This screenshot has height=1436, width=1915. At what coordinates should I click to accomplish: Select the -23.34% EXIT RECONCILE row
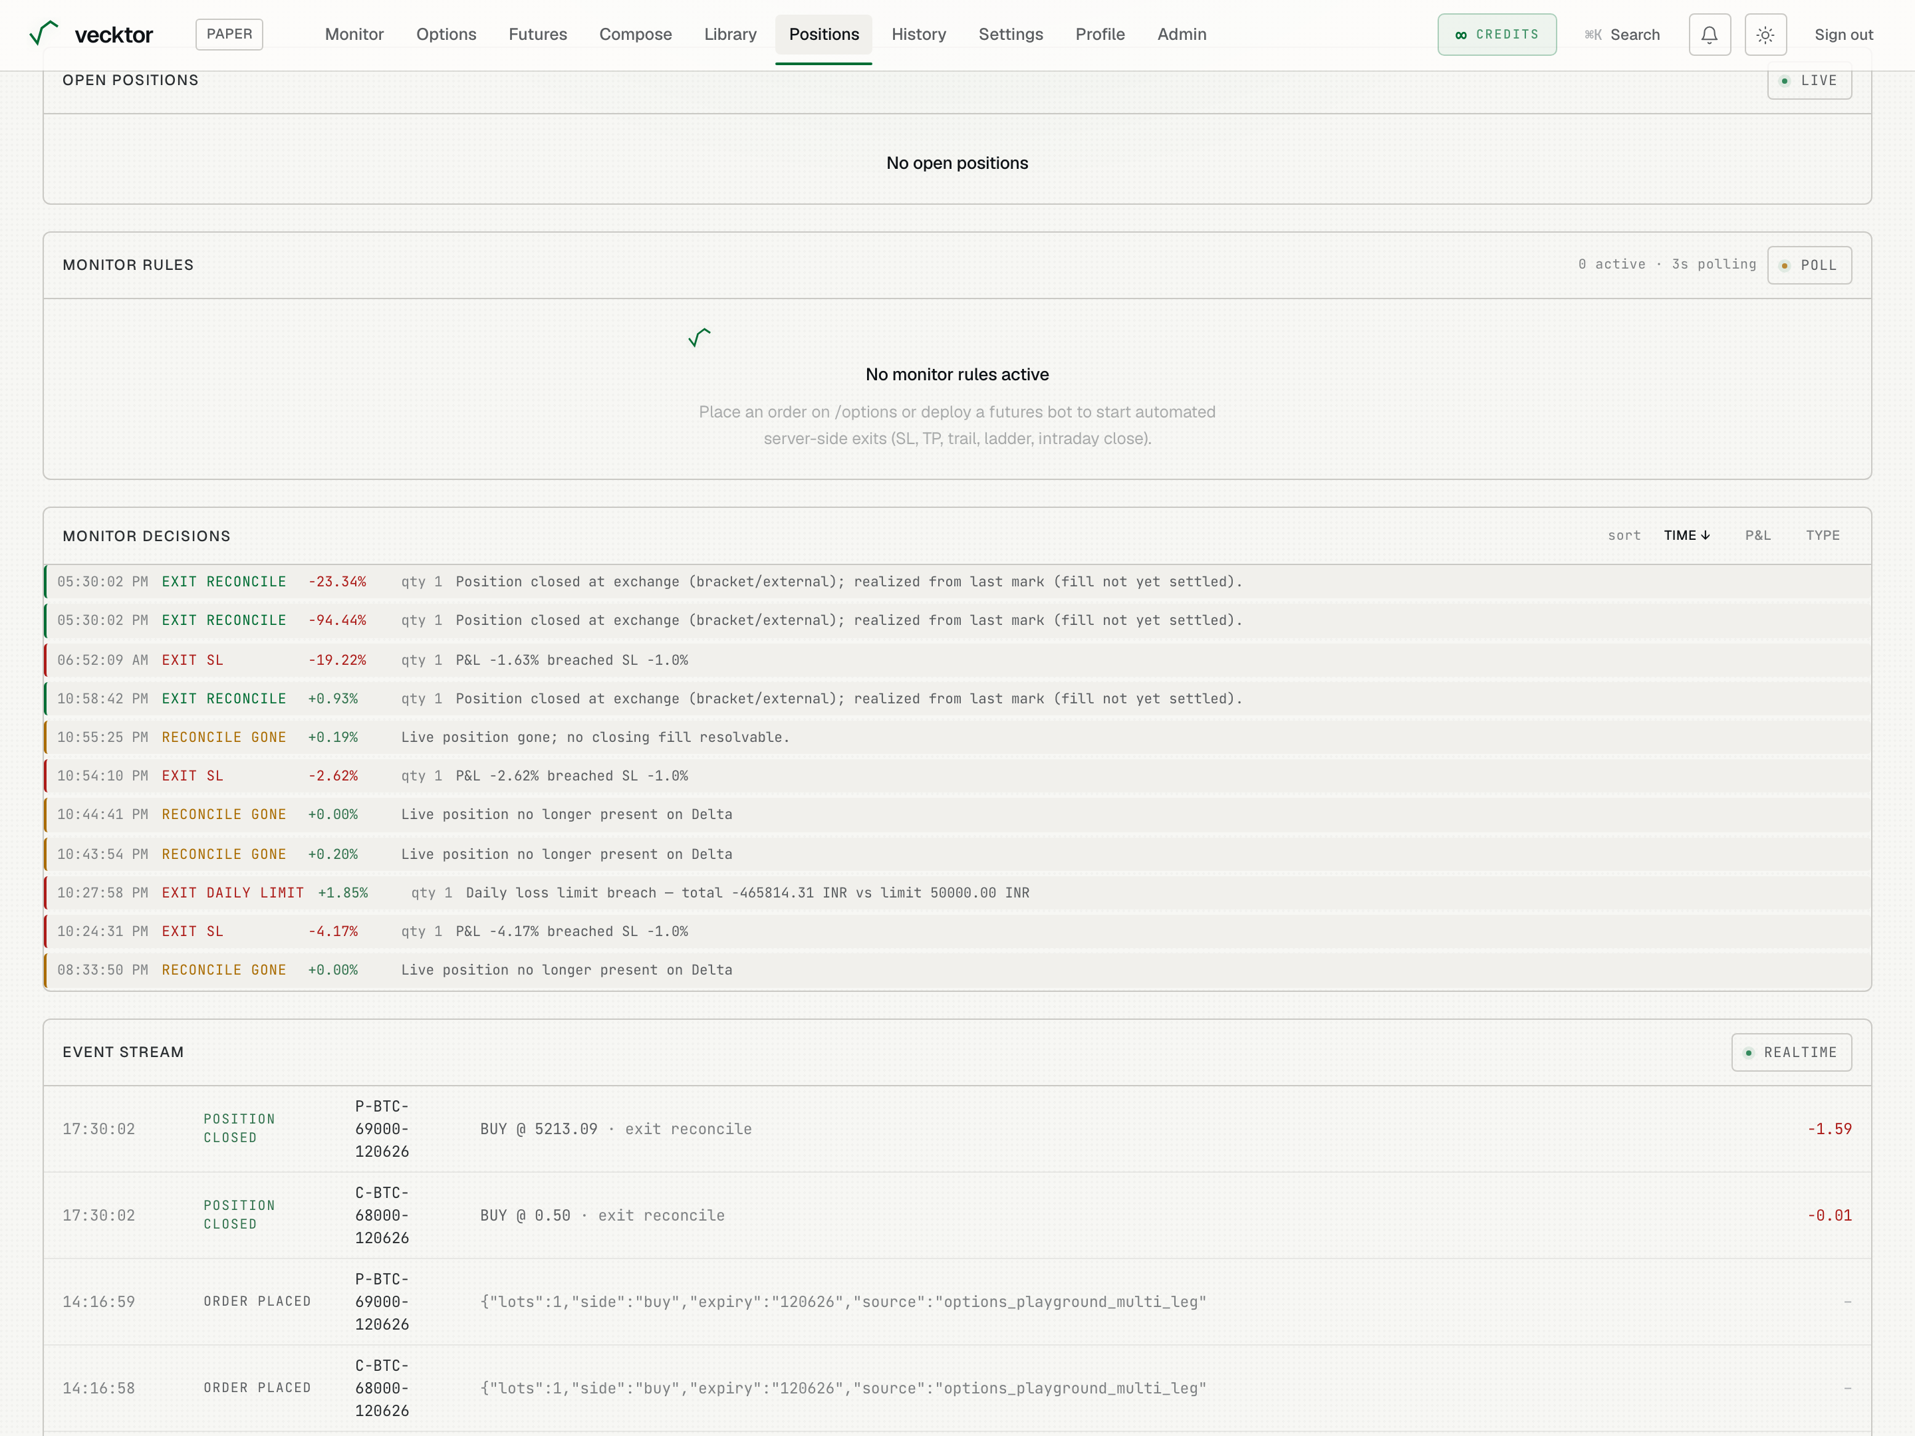point(957,582)
